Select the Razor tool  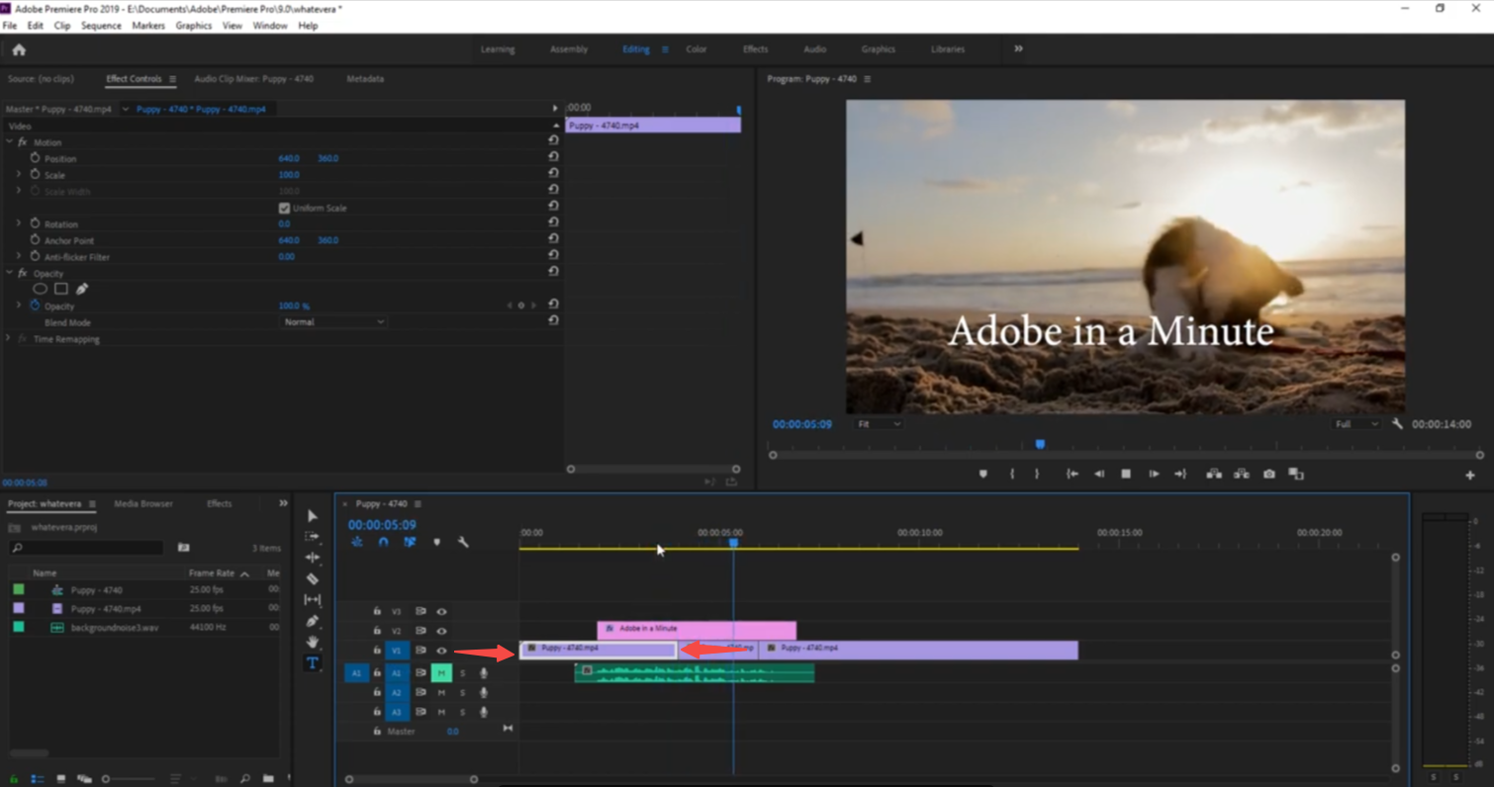point(312,578)
